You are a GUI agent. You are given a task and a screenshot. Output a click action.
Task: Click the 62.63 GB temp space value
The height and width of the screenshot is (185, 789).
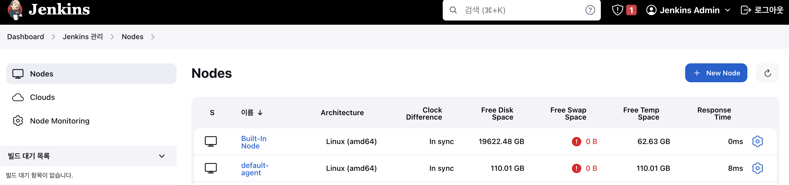[654, 141]
